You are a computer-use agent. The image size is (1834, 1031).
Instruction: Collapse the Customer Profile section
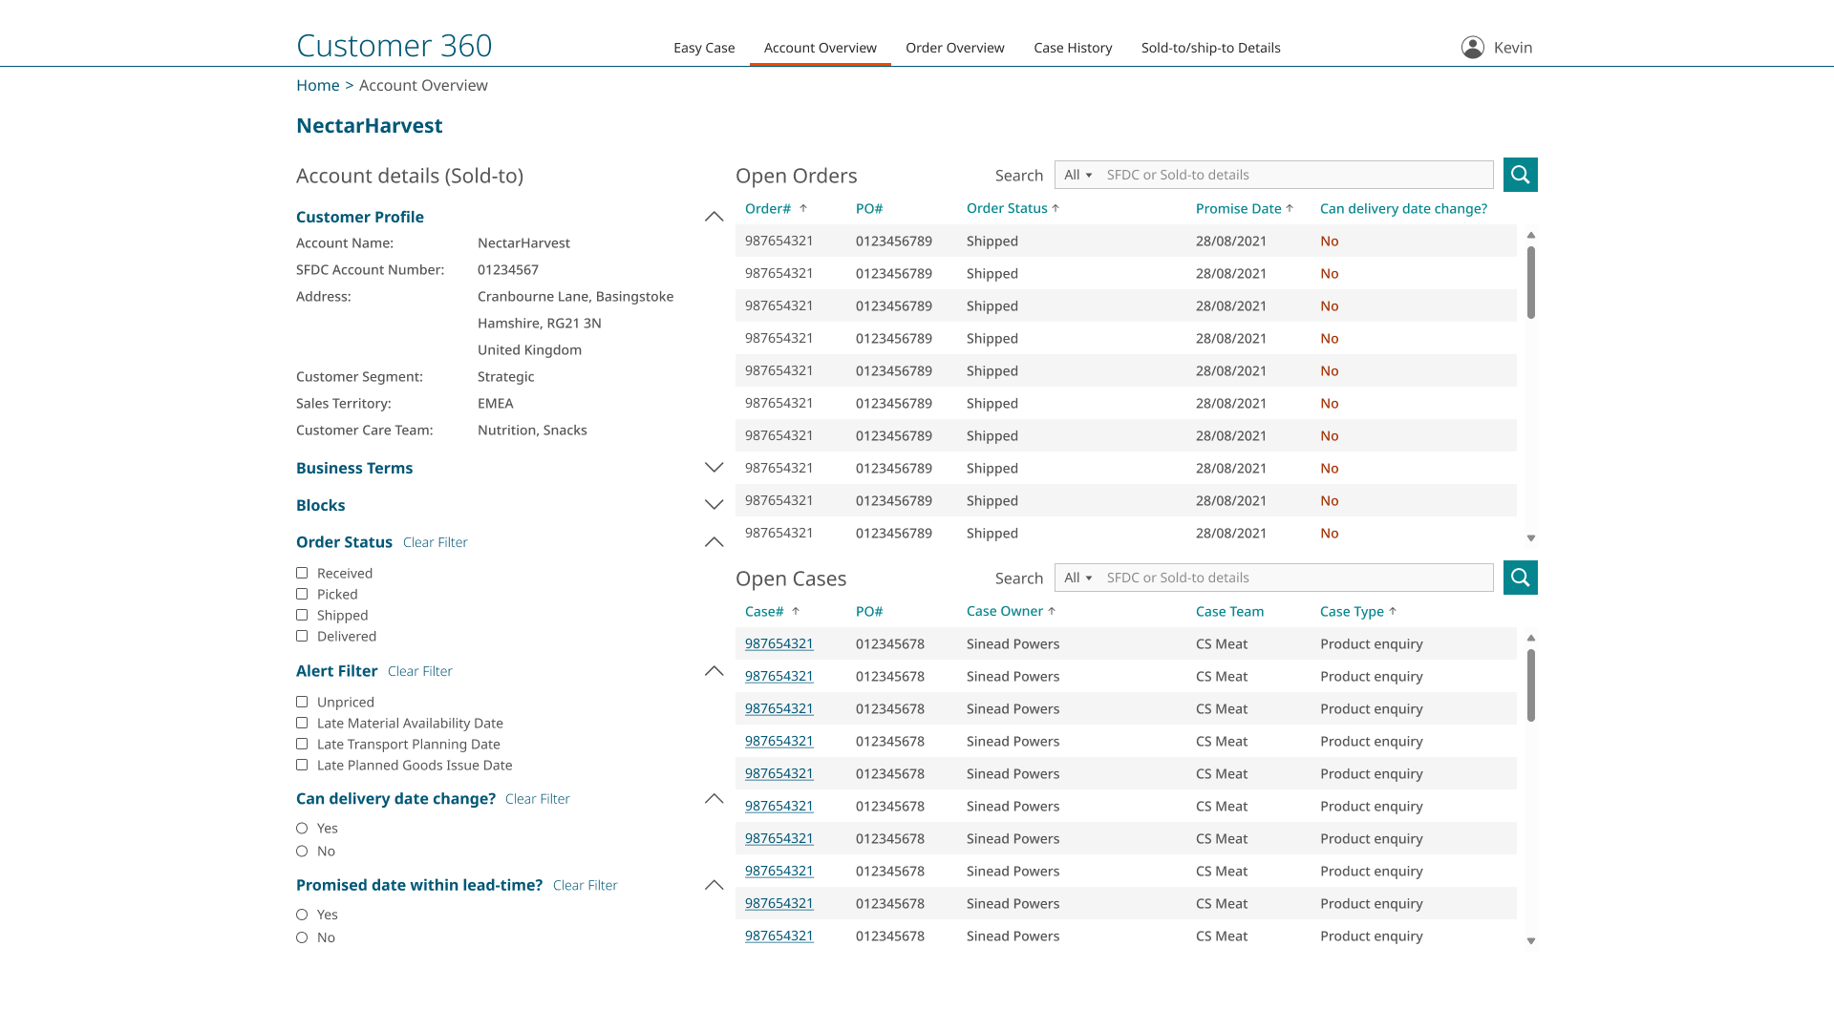tap(714, 217)
